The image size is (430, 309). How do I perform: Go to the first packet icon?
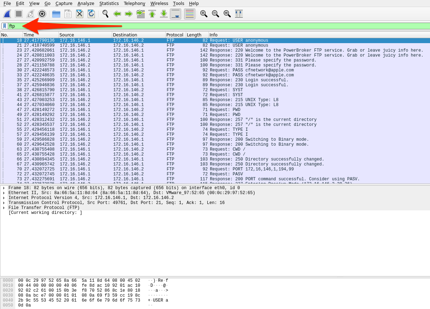(152, 14)
